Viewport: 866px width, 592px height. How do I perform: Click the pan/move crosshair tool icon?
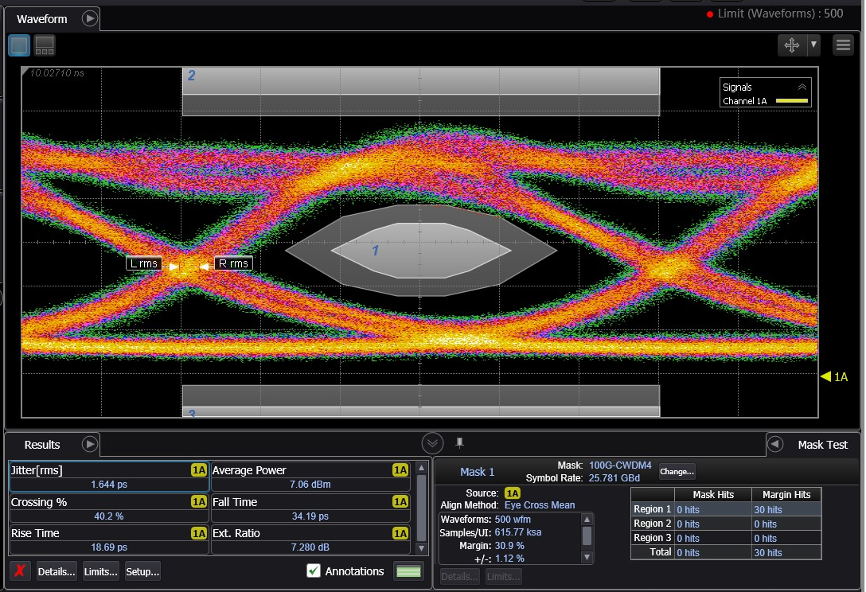point(792,45)
